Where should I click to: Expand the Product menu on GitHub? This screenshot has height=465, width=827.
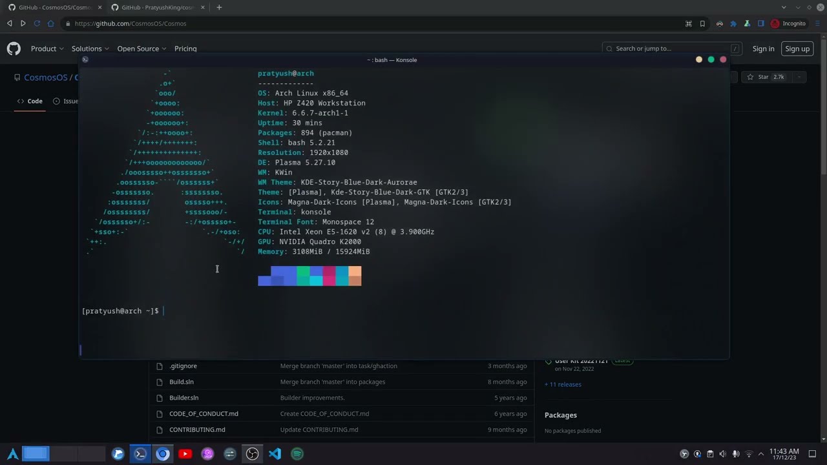coord(47,48)
